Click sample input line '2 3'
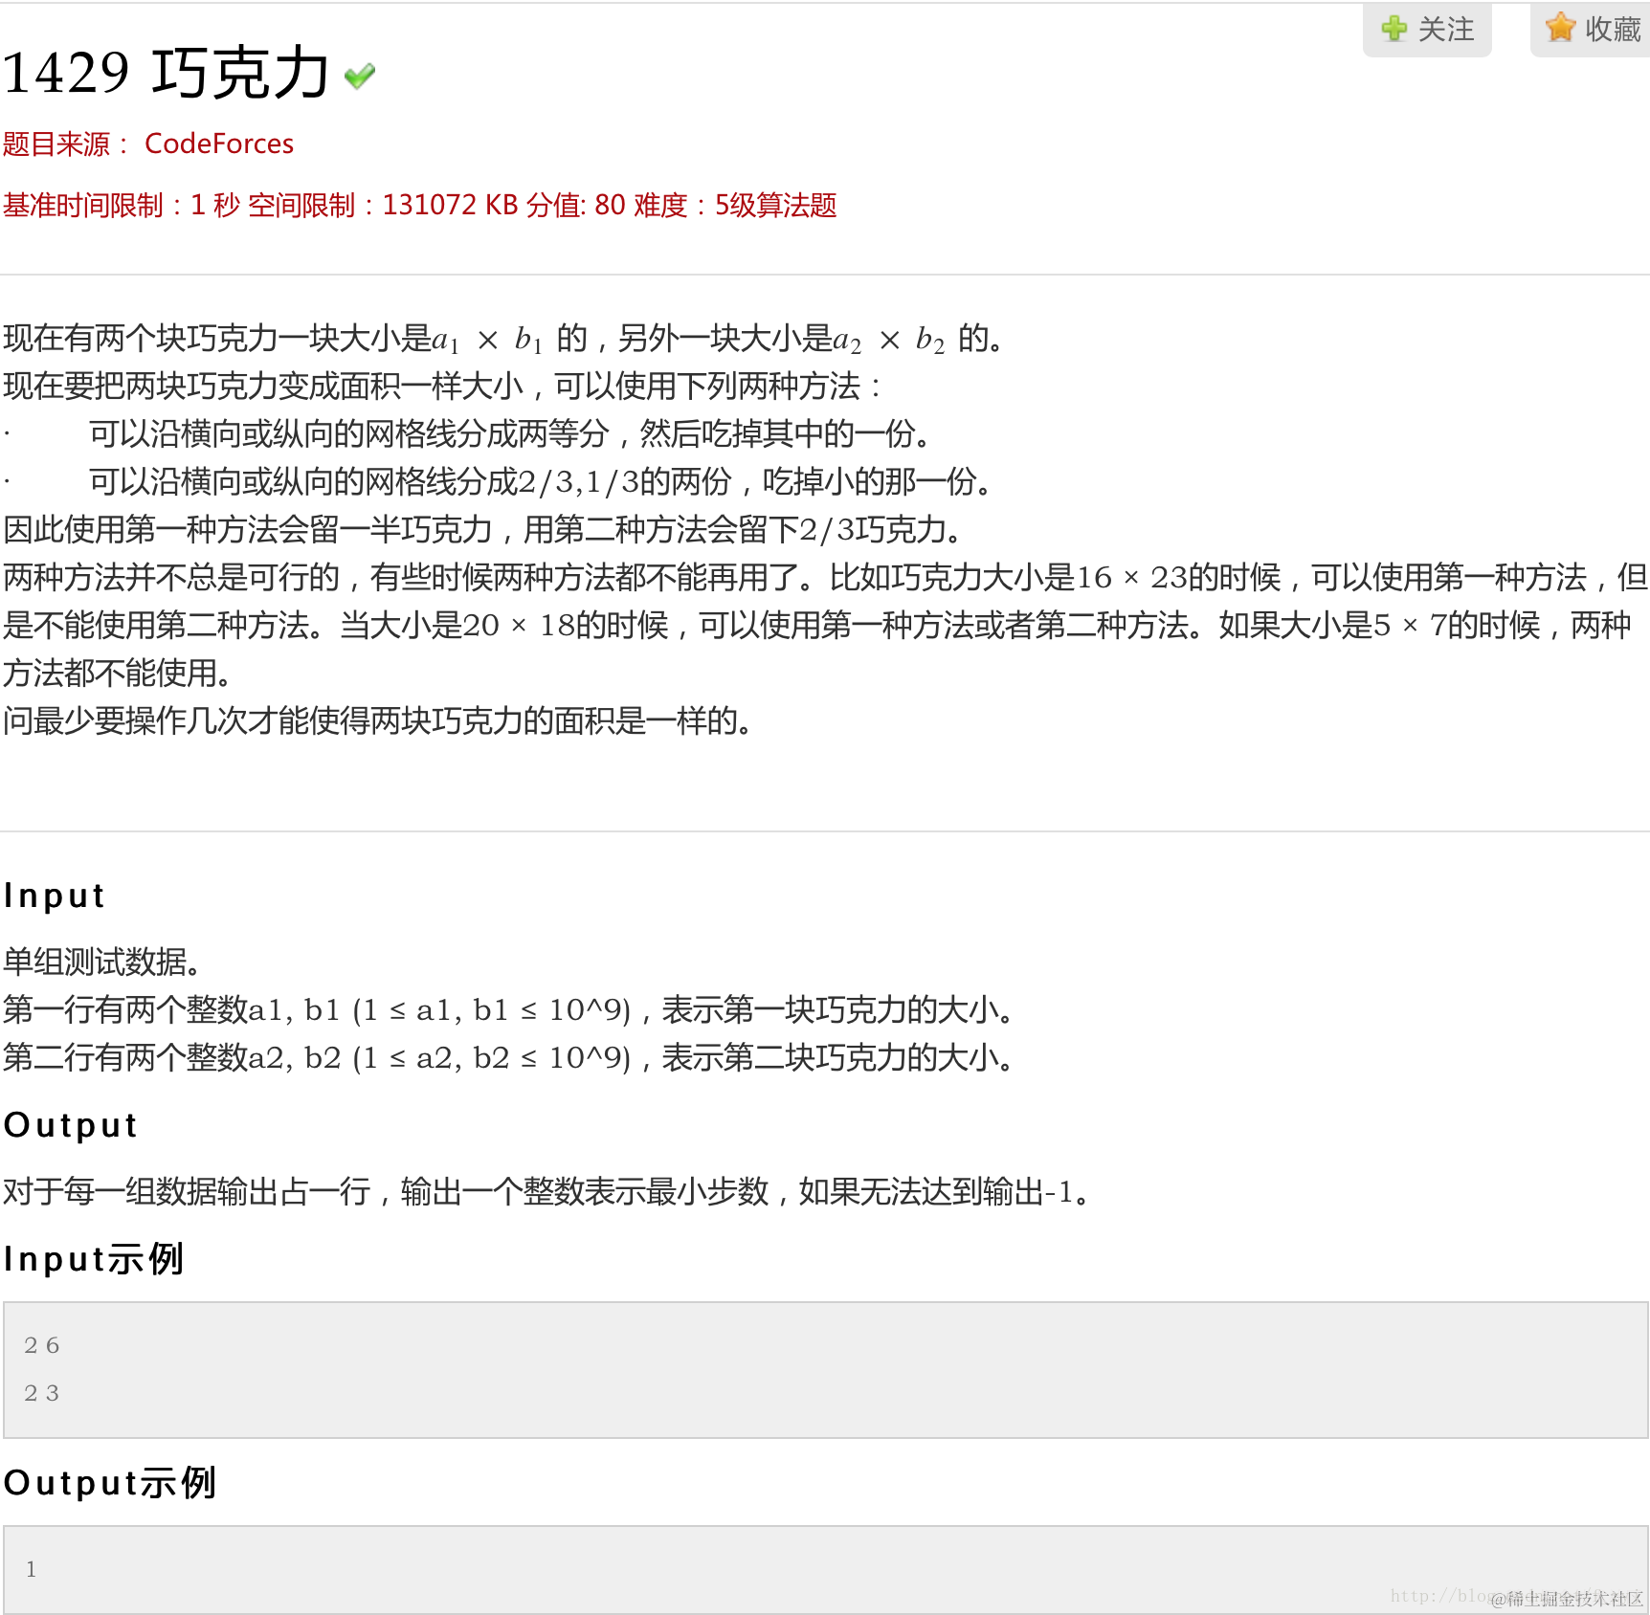This screenshot has height=1615, width=1650. coord(42,1393)
